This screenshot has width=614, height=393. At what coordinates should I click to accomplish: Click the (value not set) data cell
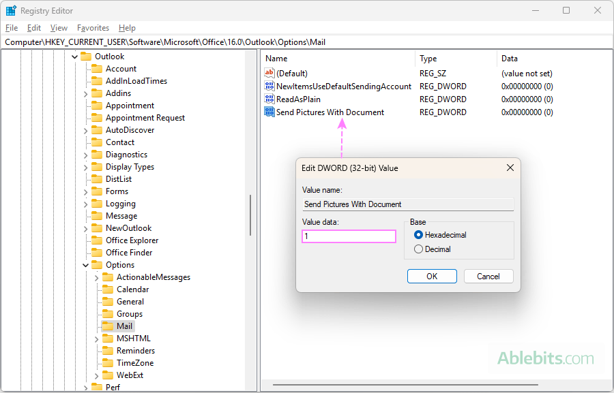pyautogui.click(x=527, y=74)
